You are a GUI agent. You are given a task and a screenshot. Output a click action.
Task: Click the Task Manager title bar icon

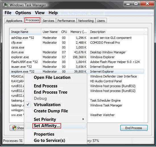(x=5, y=5)
